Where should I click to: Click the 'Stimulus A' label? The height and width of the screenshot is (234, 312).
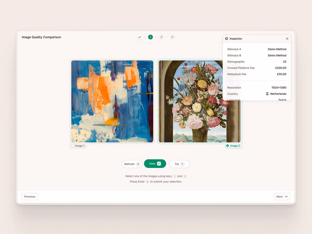click(x=234, y=49)
